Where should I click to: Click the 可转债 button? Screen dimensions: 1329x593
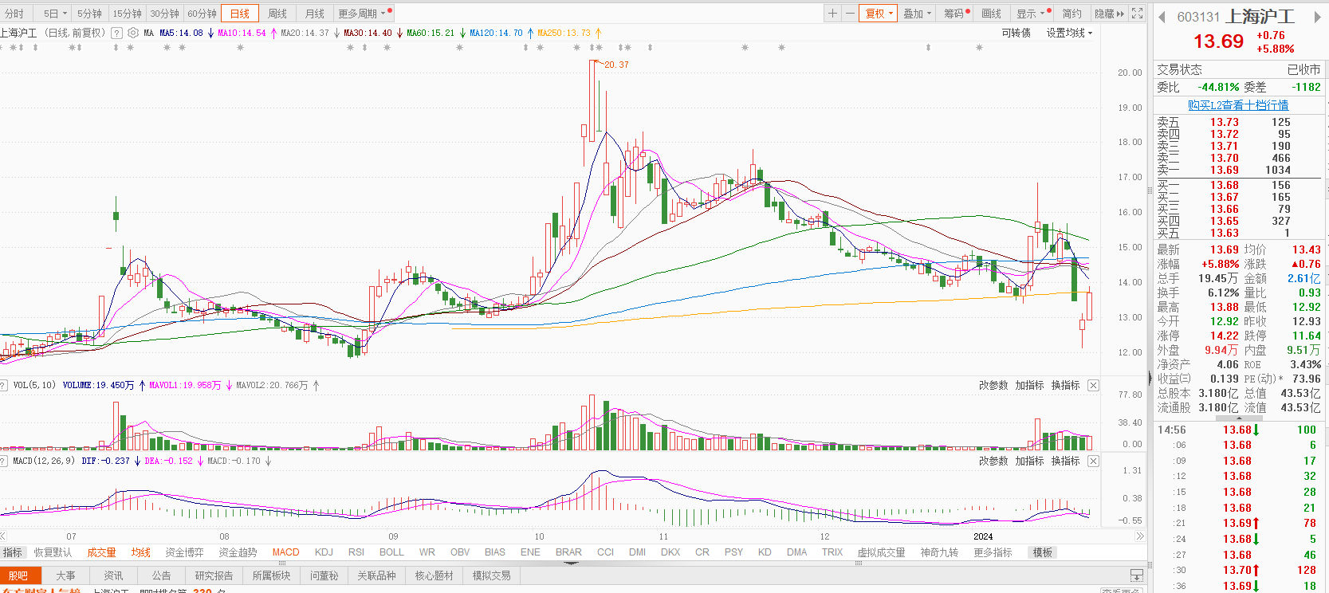1016,33
